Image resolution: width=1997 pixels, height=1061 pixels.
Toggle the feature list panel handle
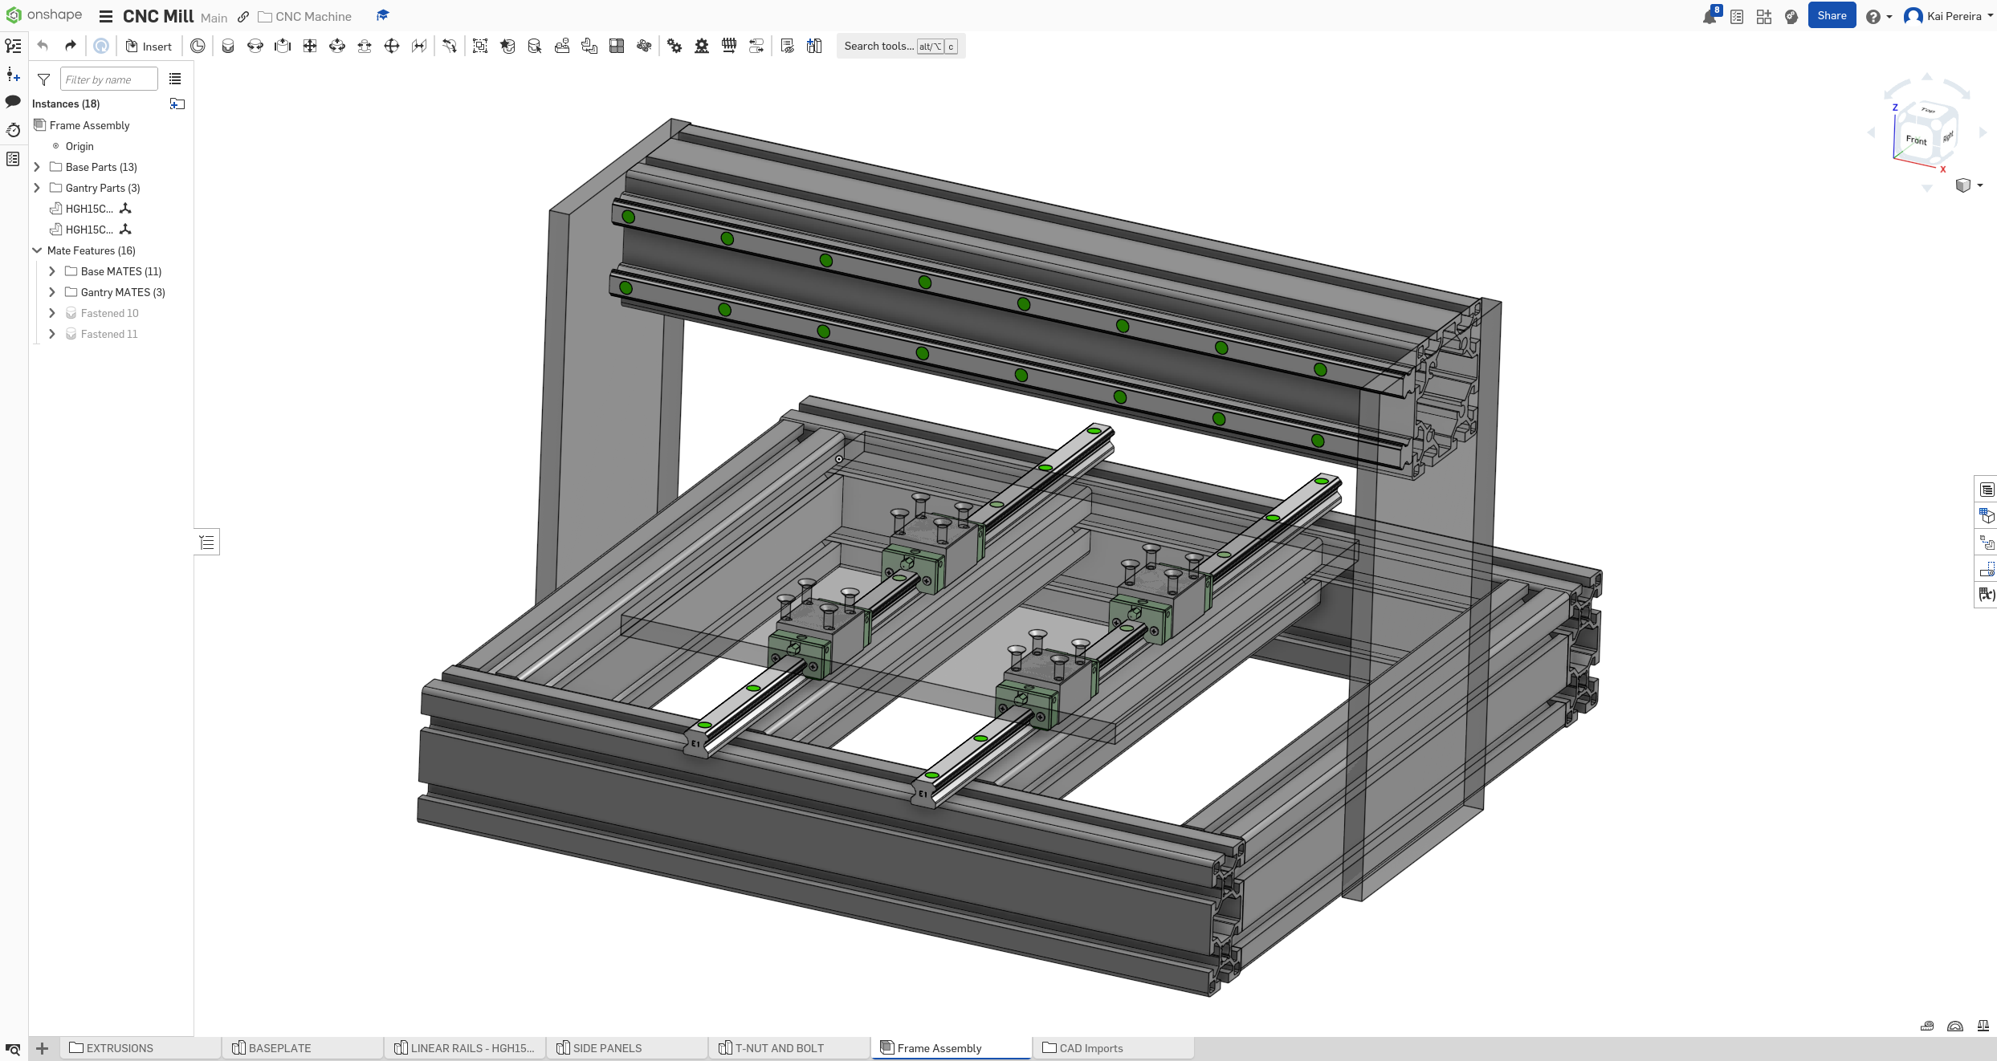(207, 543)
